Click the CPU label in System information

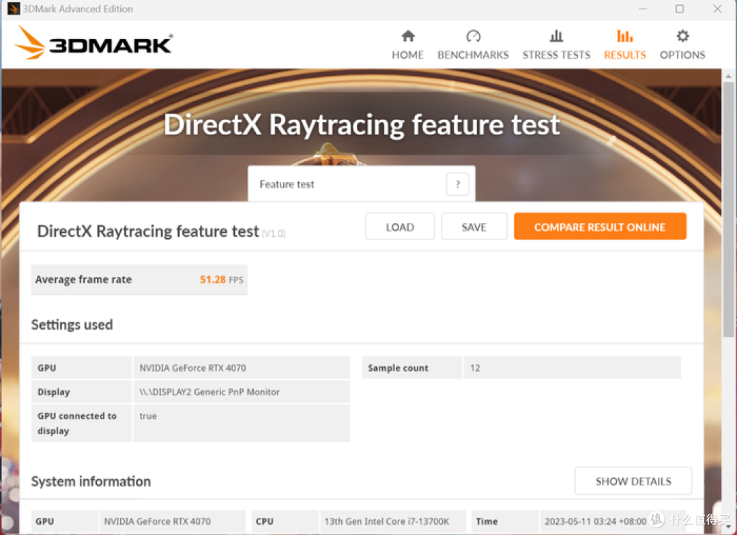tap(265, 521)
